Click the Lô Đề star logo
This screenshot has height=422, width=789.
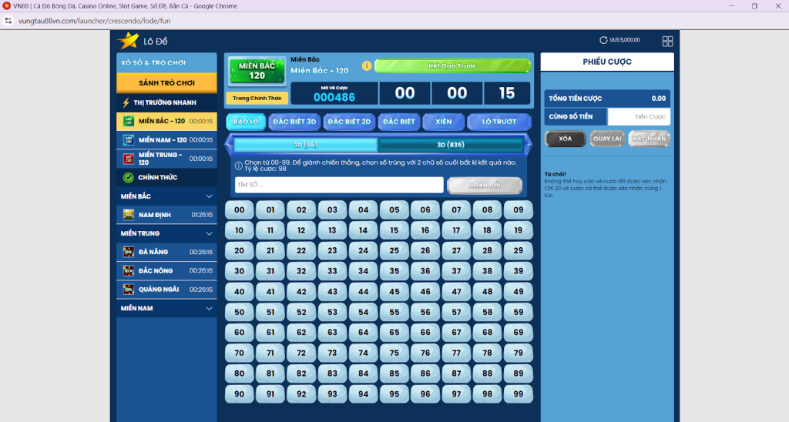(128, 41)
